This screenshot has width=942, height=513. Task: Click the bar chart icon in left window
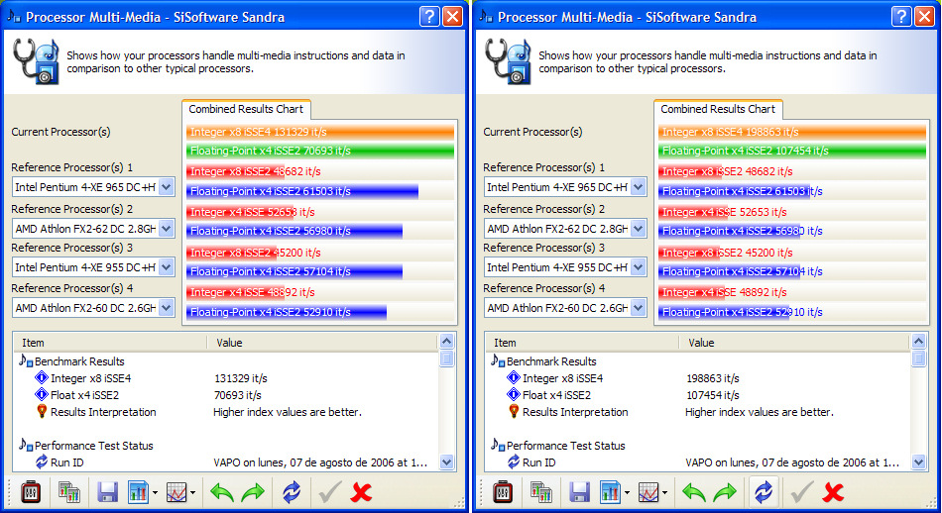coord(138,492)
